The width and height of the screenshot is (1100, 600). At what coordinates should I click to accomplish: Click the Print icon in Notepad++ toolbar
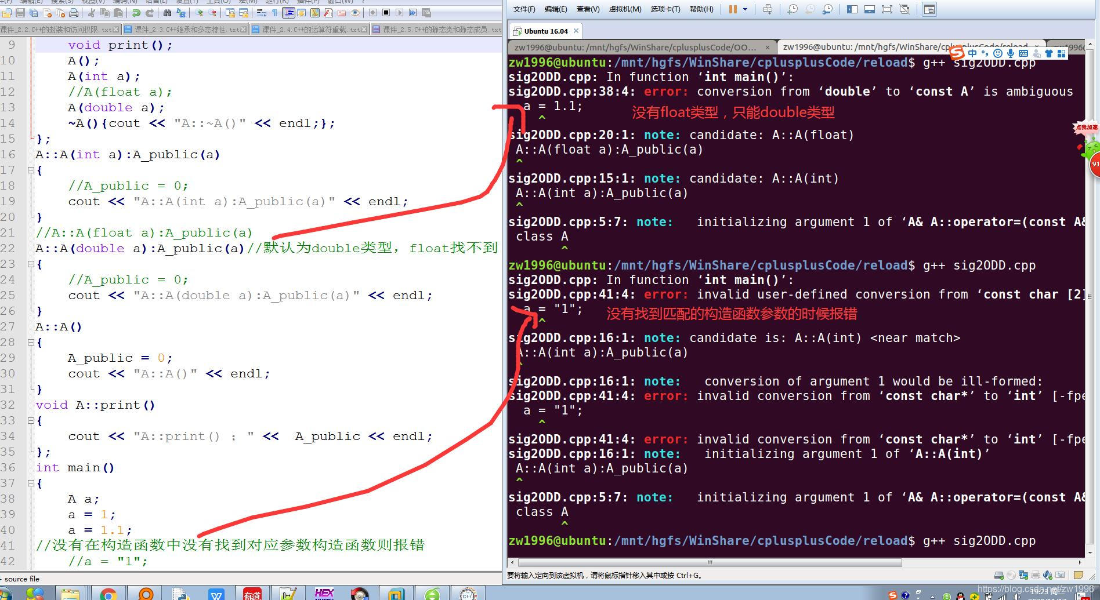[x=74, y=12]
